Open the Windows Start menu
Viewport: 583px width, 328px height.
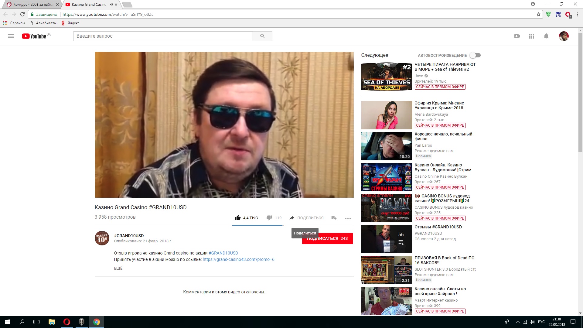[7, 322]
